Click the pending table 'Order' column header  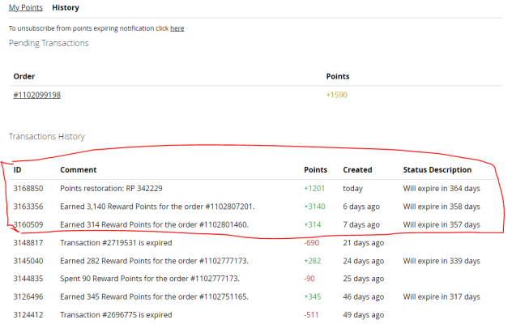24,76
